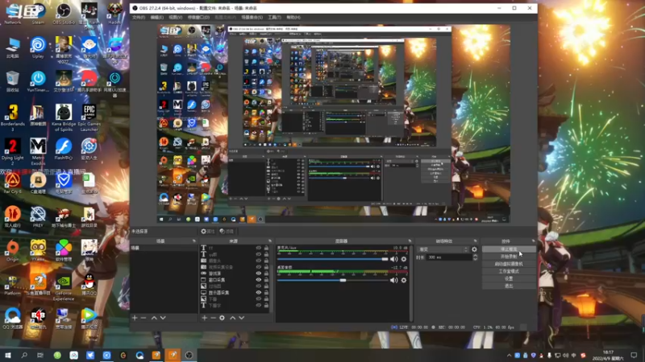Click the 开始录制 button
645x362 pixels.
point(508,257)
